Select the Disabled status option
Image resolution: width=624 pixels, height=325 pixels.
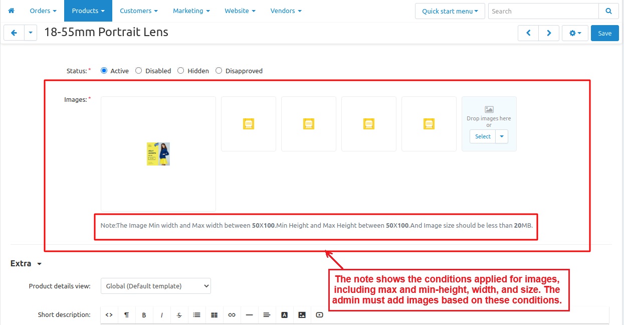[139, 71]
